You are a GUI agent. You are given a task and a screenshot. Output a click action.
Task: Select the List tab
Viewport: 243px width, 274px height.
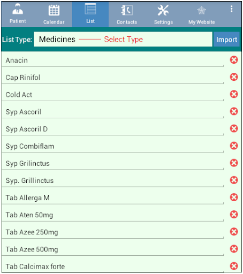[x=90, y=14]
